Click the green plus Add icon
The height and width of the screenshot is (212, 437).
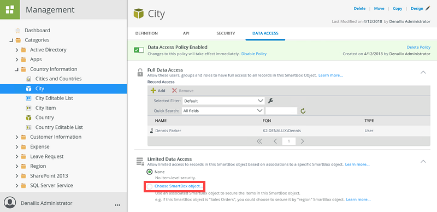pyautogui.click(x=153, y=91)
